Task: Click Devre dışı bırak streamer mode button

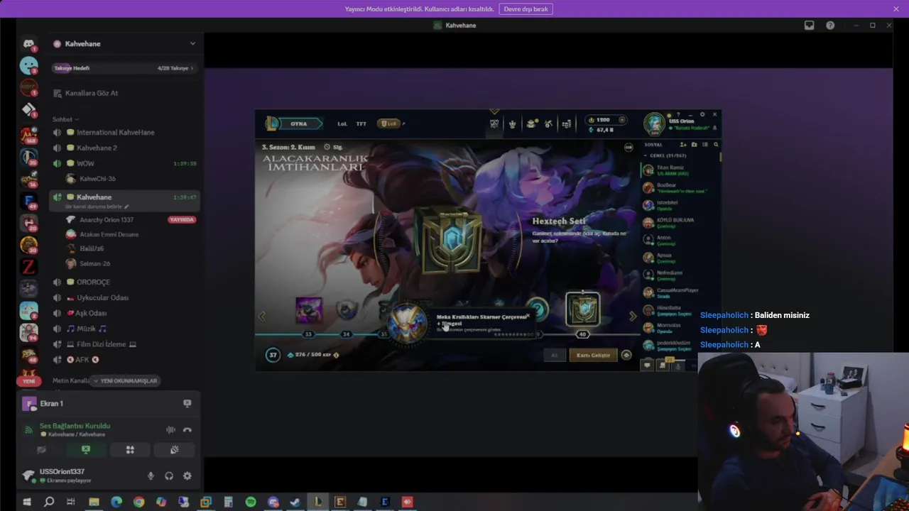Action: [x=526, y=9]
